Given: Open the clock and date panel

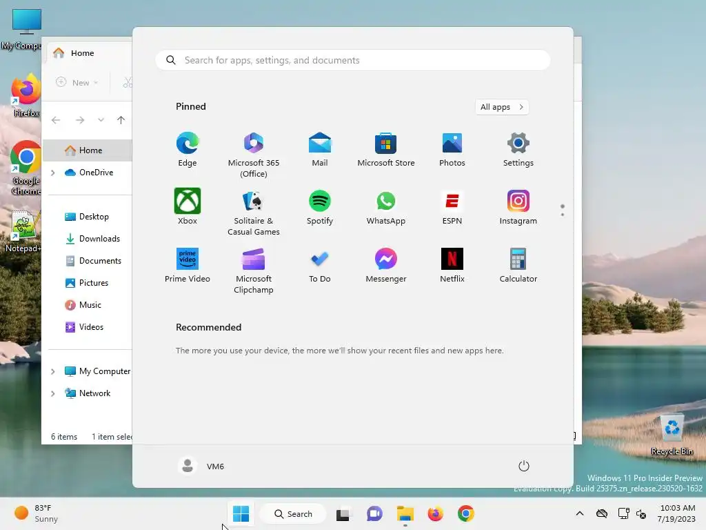Looking at the screenshot, I should tap(676, 513).
